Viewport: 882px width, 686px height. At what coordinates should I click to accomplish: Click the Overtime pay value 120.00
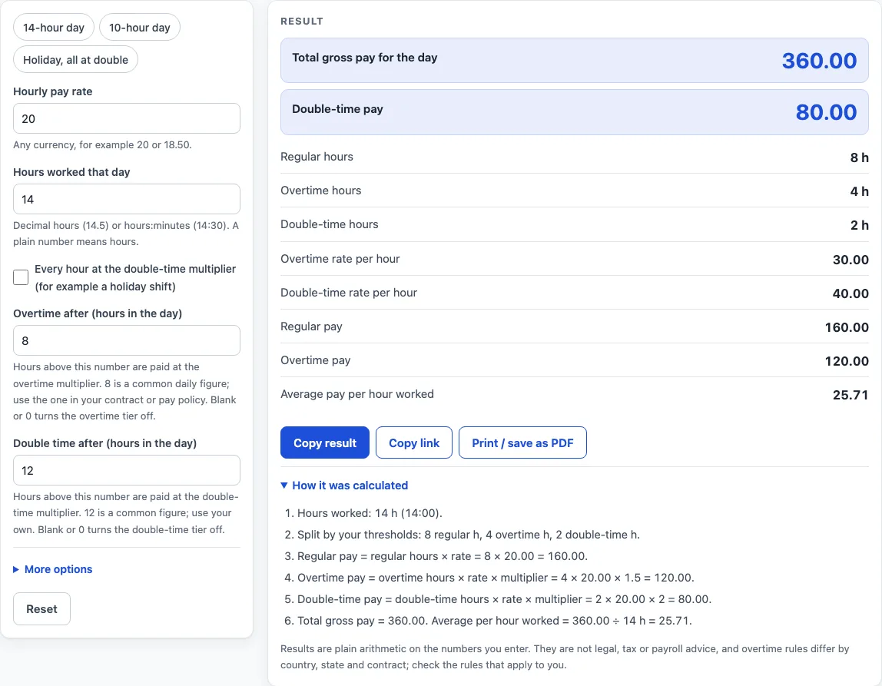pyautogui.click(x=847, y=361)
